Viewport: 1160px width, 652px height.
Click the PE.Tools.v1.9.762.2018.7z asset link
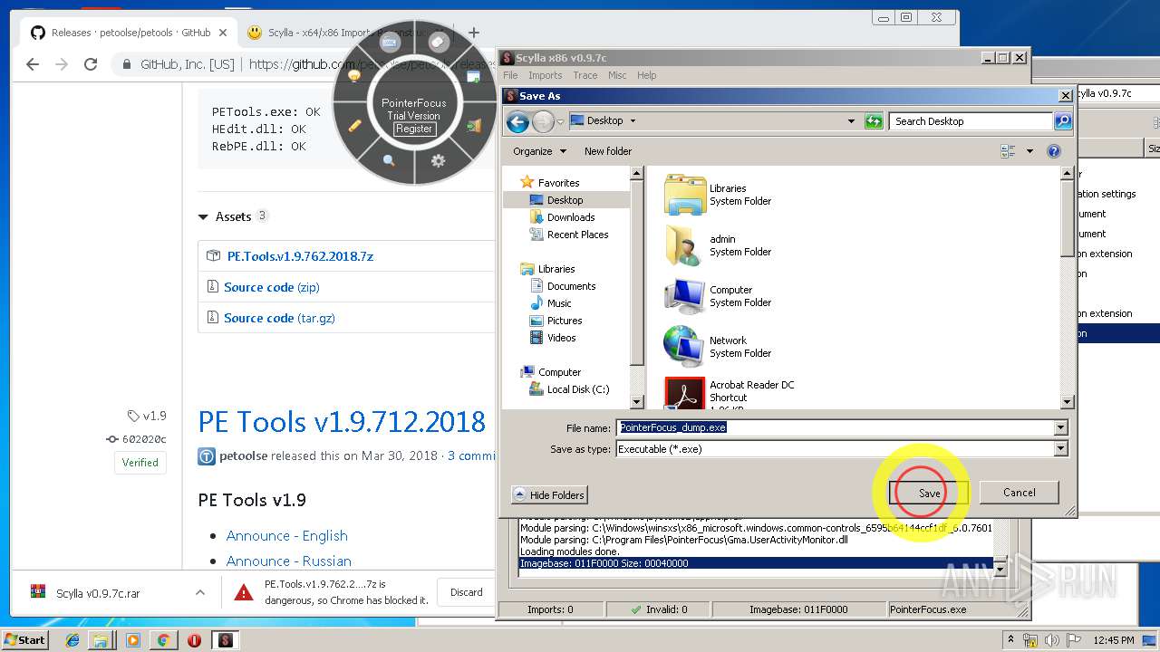pyautogui.click(x=300, y=256)
